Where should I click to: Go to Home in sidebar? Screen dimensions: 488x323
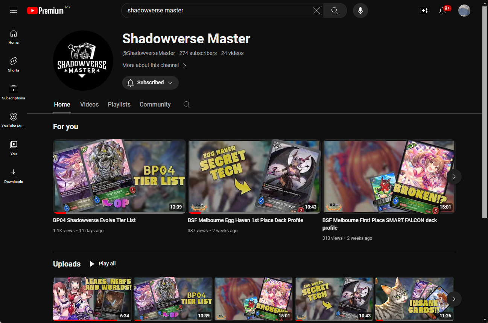[x=14, y=37]
